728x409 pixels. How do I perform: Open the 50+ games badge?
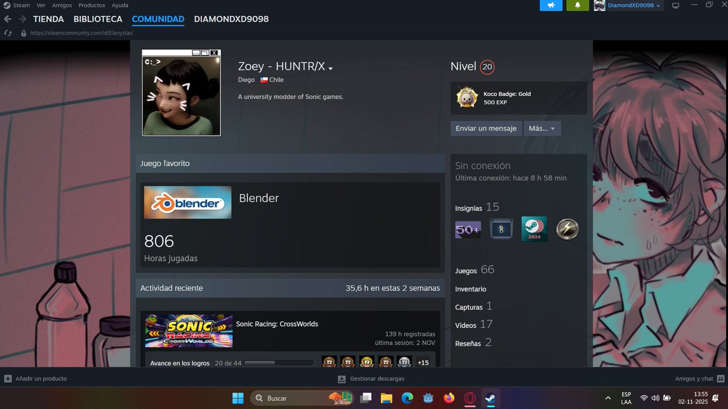coord(468,229)
